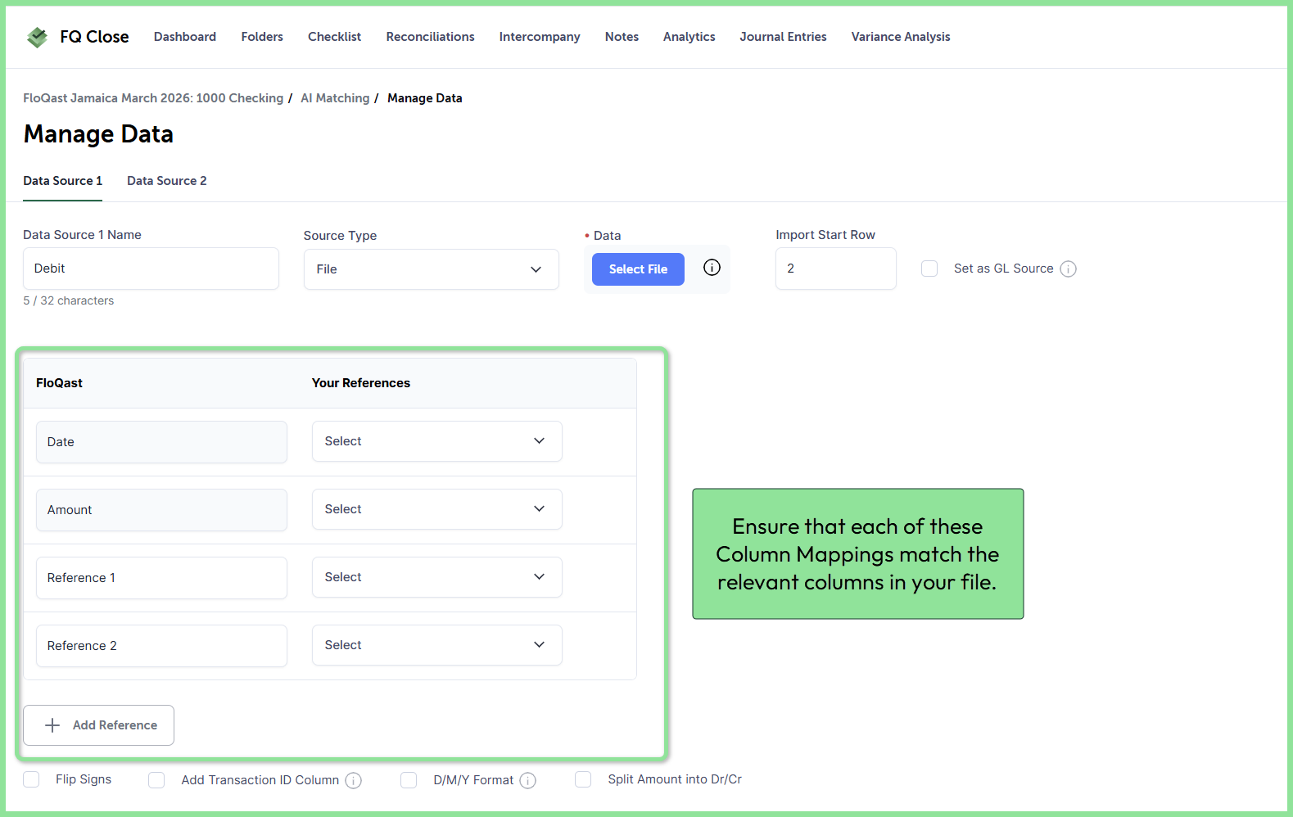1293x817 pixels.
Task: Open the Notes menu item
Action: [x=622, y=37]
